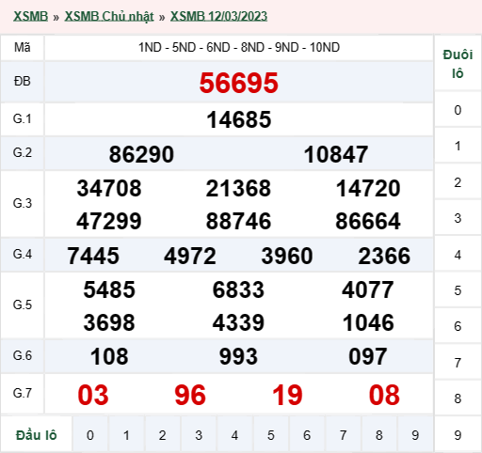Image resolution: width=482 pixels, height=453 pixels.
Task: Click the G.6 number 993
Action: pyautogui.click(x=238, y=356)
